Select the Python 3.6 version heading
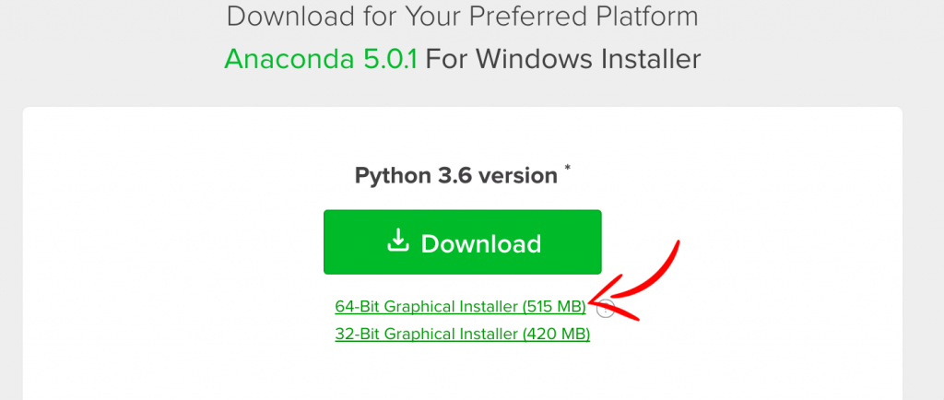944x400 pixels. 455,176
